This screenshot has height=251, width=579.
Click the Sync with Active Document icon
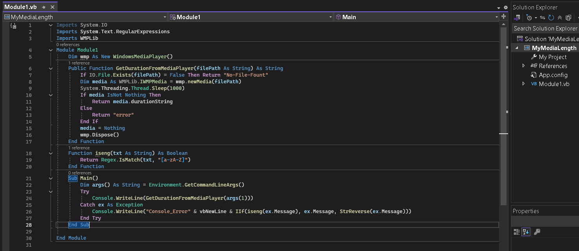click(x=543, y=18)
